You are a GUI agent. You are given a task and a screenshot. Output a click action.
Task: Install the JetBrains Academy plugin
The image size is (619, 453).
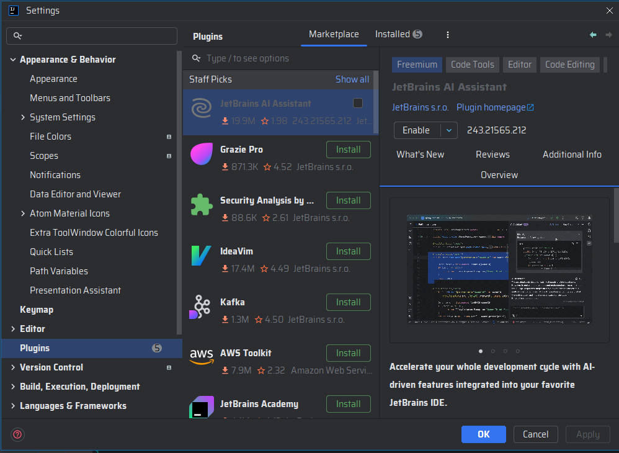348,404
